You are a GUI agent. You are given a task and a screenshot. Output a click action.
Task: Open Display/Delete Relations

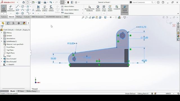point(89,8)
